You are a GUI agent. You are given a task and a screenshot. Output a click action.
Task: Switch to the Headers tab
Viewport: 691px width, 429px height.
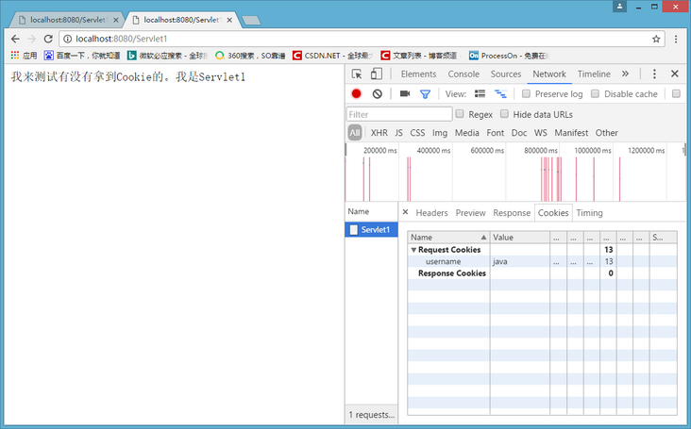click(431, 213)
